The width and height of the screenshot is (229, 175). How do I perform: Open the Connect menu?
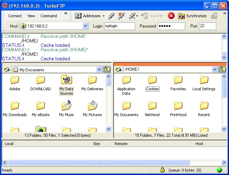click(15, 16)
